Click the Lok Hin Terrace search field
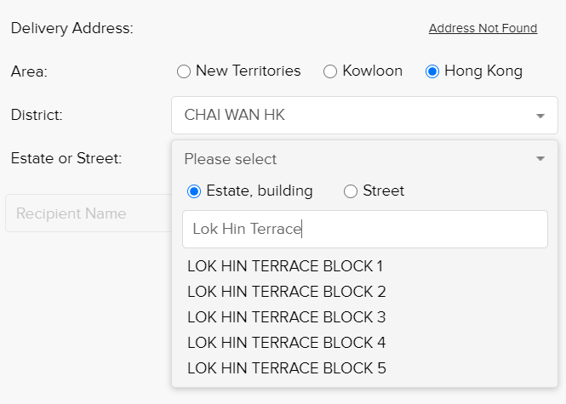Screen dimensions: 566x404 (x=364, y=229)
